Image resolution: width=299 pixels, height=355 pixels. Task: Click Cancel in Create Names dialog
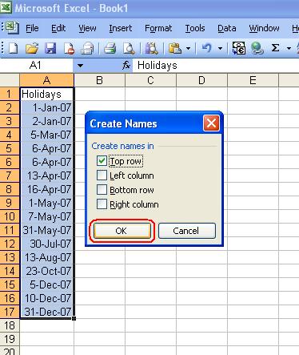pyautogui.click(x=187, y=231)
